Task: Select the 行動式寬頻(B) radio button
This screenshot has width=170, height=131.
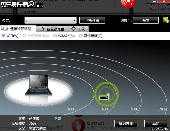Action: click(24, 36)
